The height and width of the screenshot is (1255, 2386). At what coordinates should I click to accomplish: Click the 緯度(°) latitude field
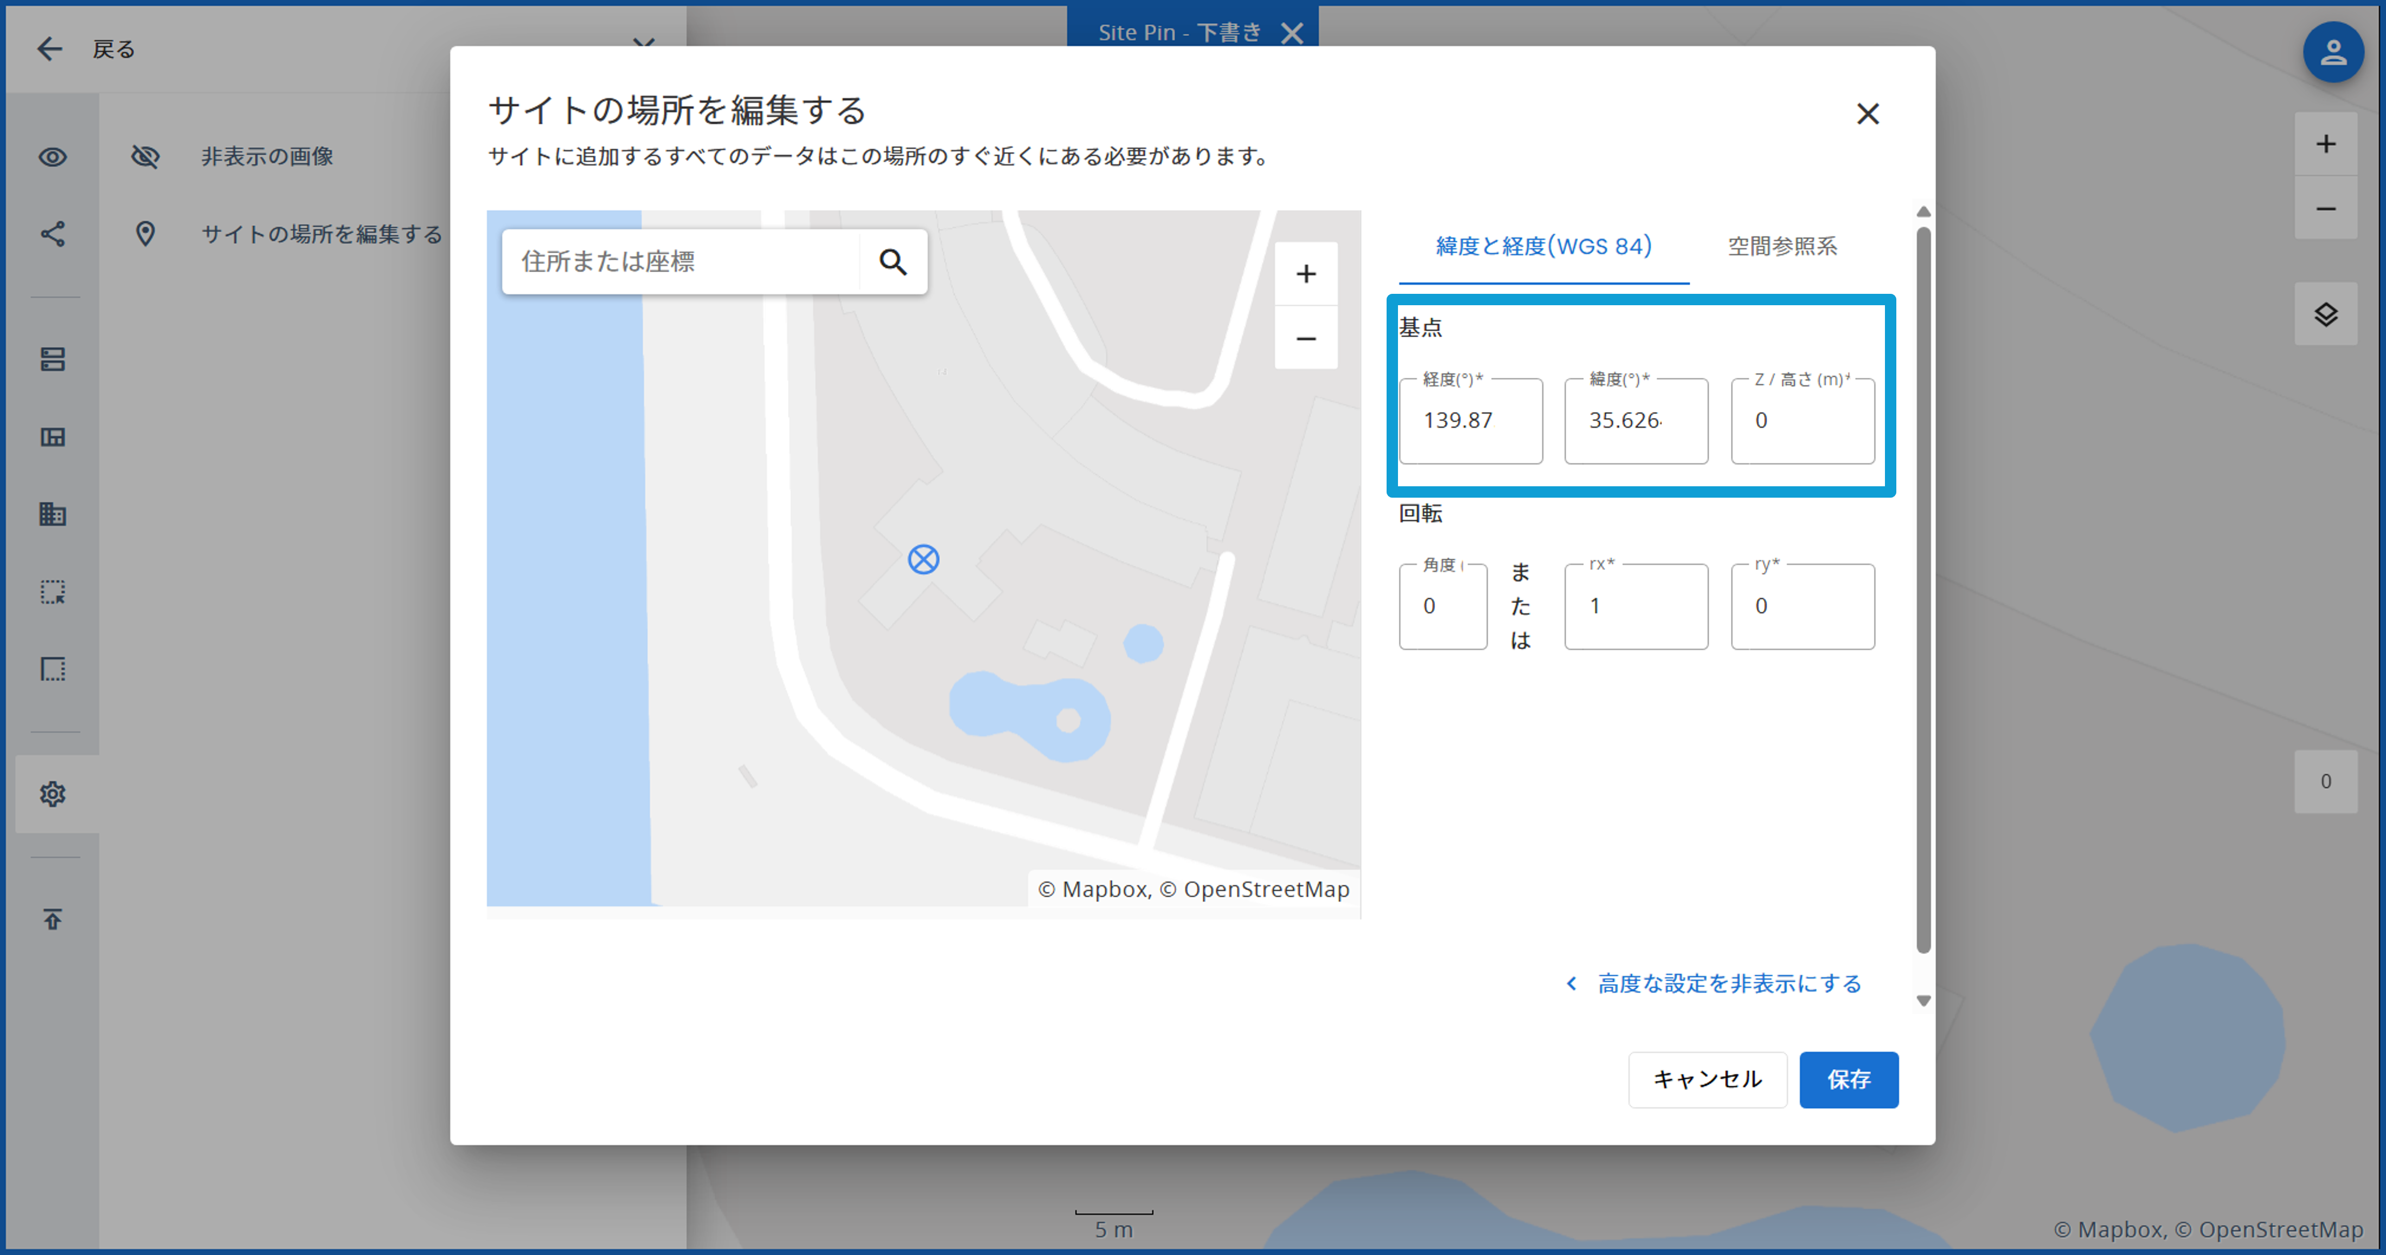pos(1635,421)
